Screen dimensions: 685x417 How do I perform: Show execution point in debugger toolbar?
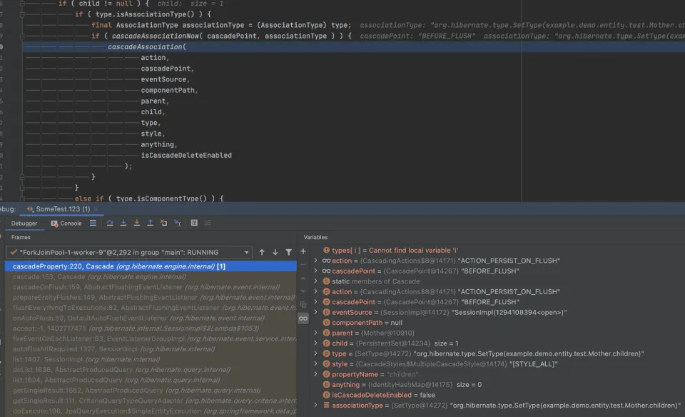(x=93, y=223)
